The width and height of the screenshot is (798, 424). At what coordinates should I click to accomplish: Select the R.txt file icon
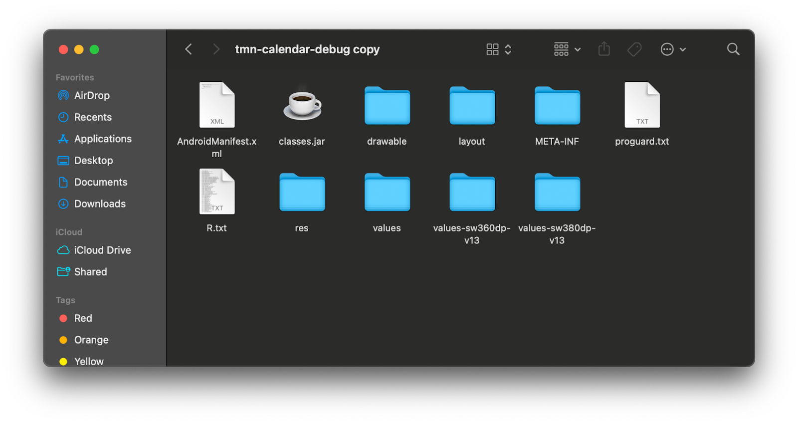pyautogui.click(x=217, y=192)
